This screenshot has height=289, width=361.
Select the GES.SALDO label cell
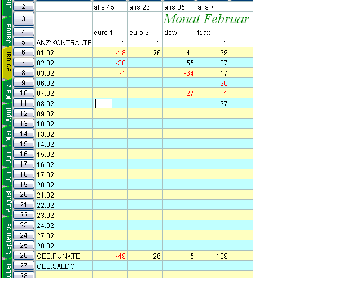(x=64, y=266)
